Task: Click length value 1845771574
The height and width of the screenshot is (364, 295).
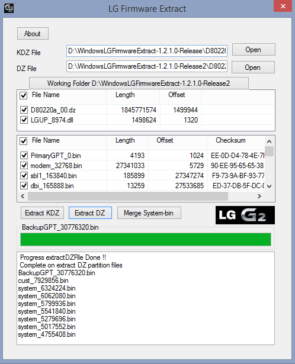Action: coord(139,110)
